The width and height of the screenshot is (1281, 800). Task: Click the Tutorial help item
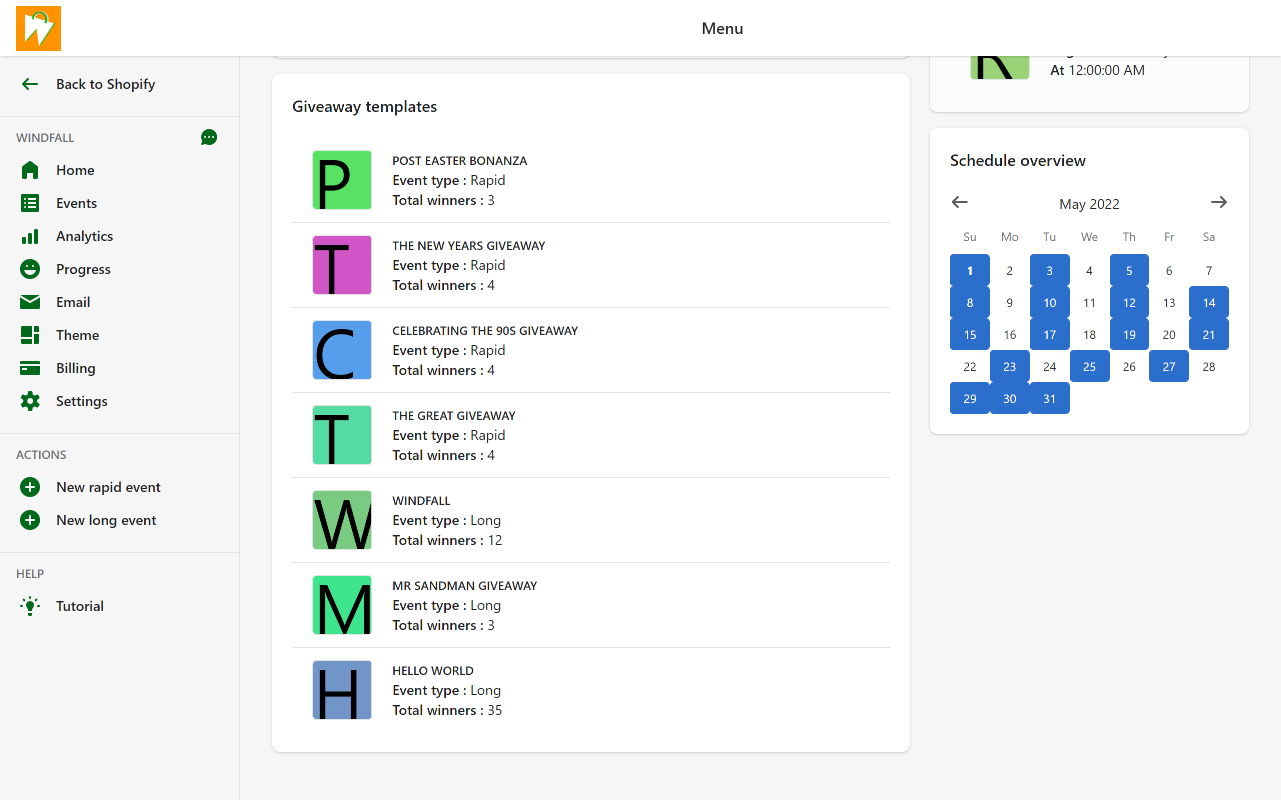[x=80, y=605]
